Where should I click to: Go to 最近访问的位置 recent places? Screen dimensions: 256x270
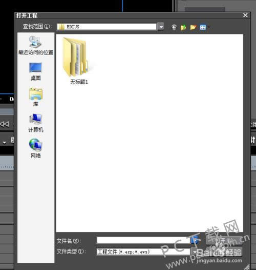[36, 45]
